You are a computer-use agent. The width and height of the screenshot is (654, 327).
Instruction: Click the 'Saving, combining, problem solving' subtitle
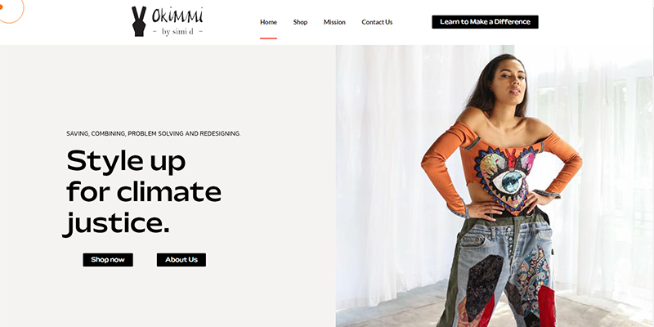click(154, 134)
